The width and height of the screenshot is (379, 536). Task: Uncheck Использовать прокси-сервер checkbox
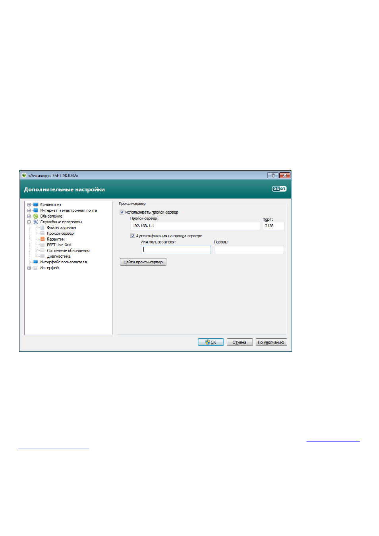pos(122,212)
